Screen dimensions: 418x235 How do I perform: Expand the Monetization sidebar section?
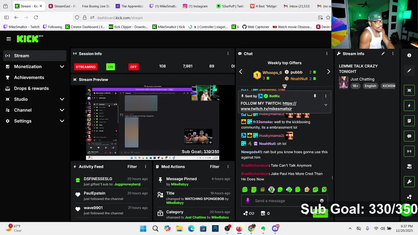click(x=62, y=67)
